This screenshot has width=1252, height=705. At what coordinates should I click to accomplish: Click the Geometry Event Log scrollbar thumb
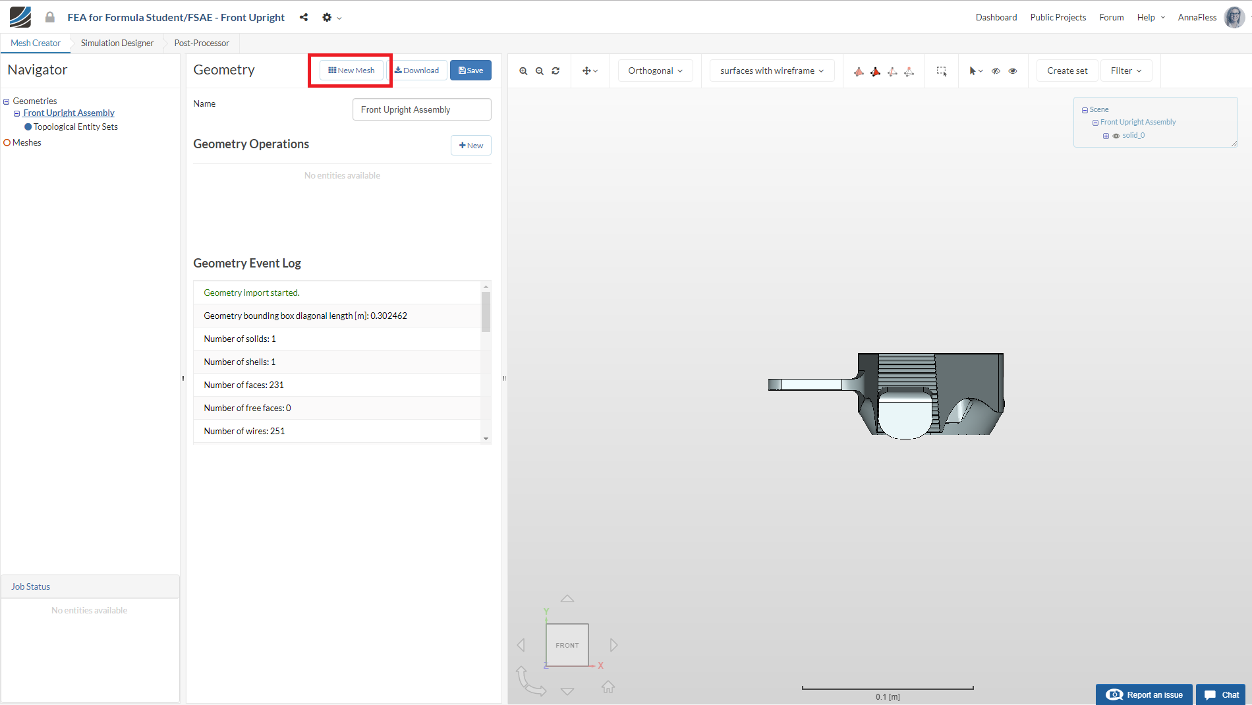point(486,312)
